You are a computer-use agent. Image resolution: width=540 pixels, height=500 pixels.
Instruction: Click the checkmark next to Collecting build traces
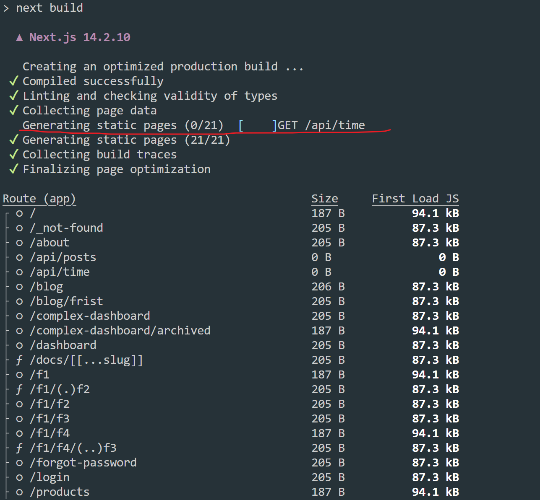tap(14, 154)
